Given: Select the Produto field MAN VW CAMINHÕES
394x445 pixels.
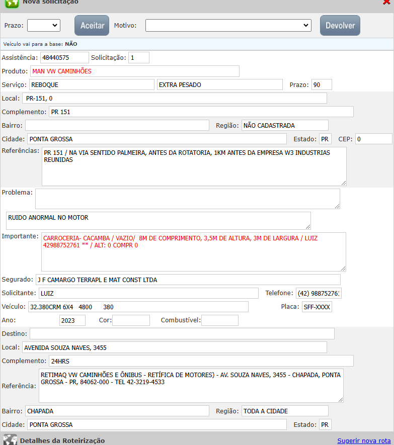Looking at the screenshot, I should tap(134, 71).
